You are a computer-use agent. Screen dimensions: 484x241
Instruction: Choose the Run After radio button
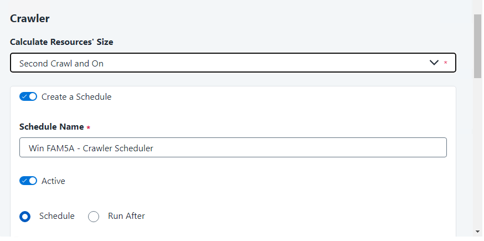94,217
